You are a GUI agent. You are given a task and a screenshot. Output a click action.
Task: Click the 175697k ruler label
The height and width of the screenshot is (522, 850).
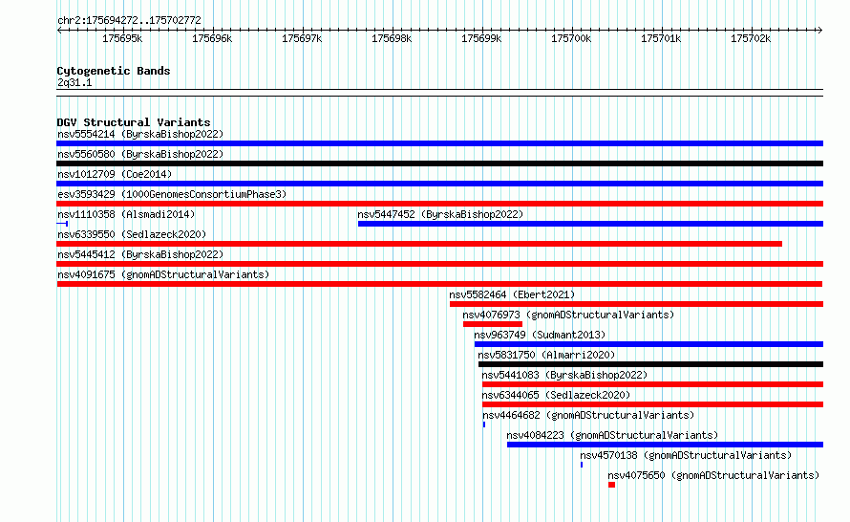[x=302, y=38]
